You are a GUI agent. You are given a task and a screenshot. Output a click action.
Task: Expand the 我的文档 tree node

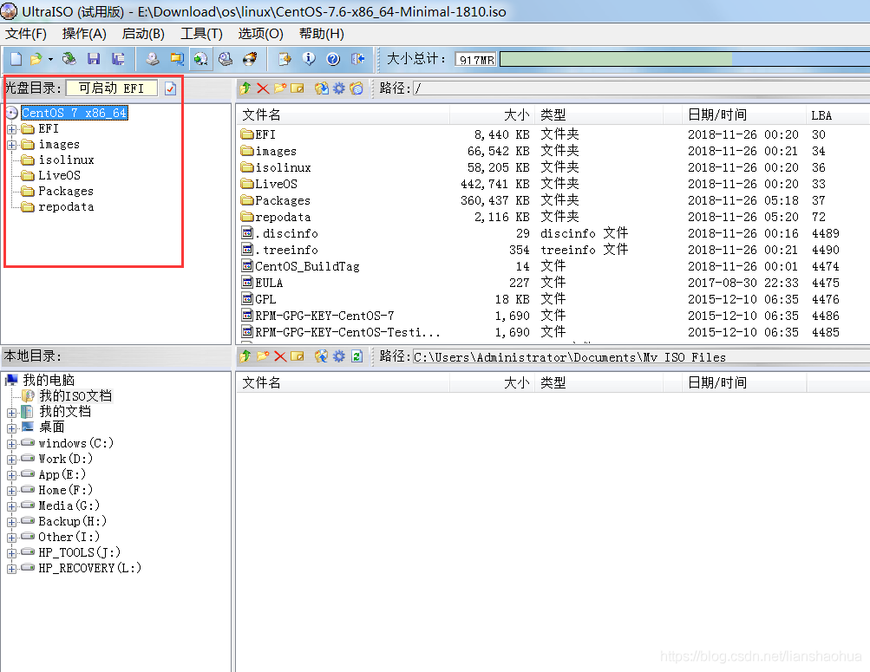11,412
